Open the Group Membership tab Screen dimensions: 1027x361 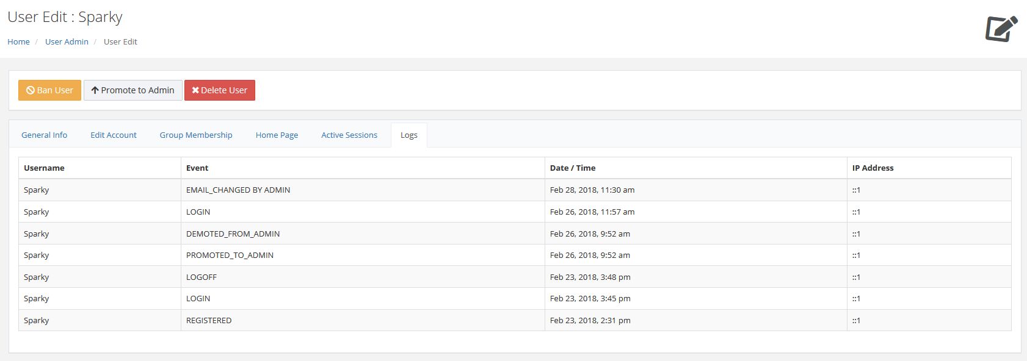click(196, 135)
